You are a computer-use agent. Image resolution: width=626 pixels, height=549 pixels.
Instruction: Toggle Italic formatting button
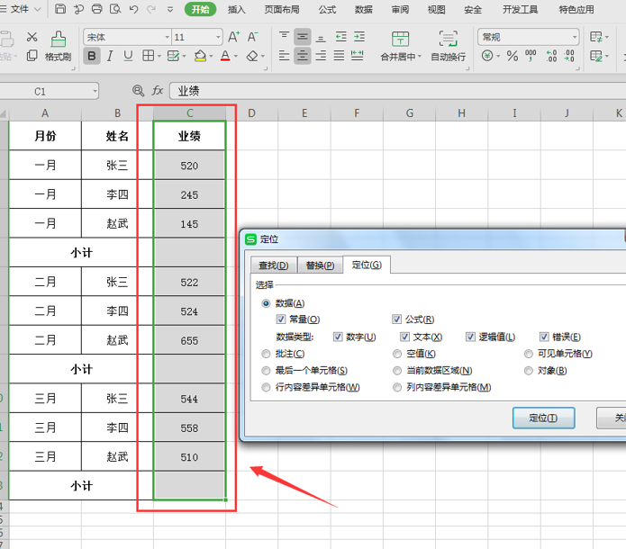110,56
